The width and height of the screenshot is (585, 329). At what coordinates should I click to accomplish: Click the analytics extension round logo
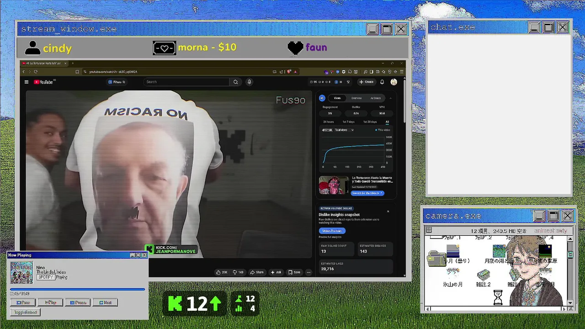pyautogui.click(x=322, y=98)
